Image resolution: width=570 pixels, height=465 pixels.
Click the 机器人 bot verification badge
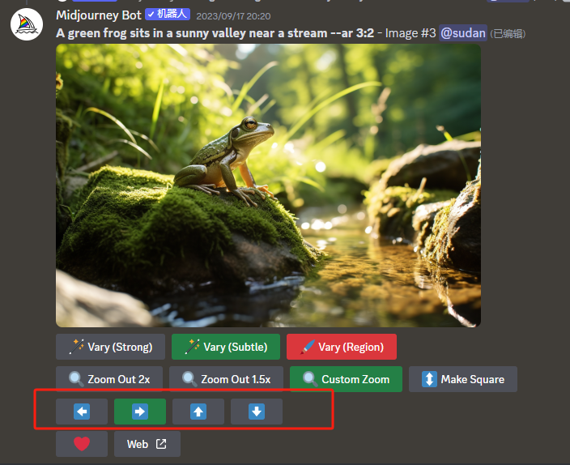point(168,15)
